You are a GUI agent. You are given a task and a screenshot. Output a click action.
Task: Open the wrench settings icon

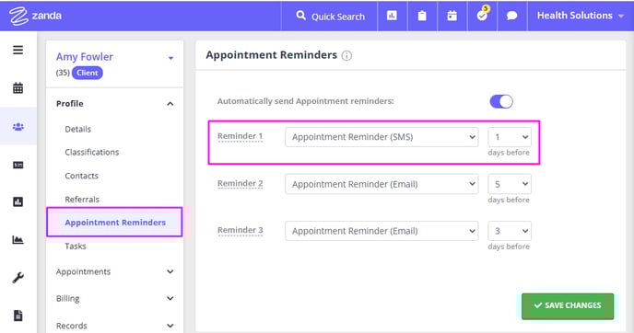[x=18, y=278]
